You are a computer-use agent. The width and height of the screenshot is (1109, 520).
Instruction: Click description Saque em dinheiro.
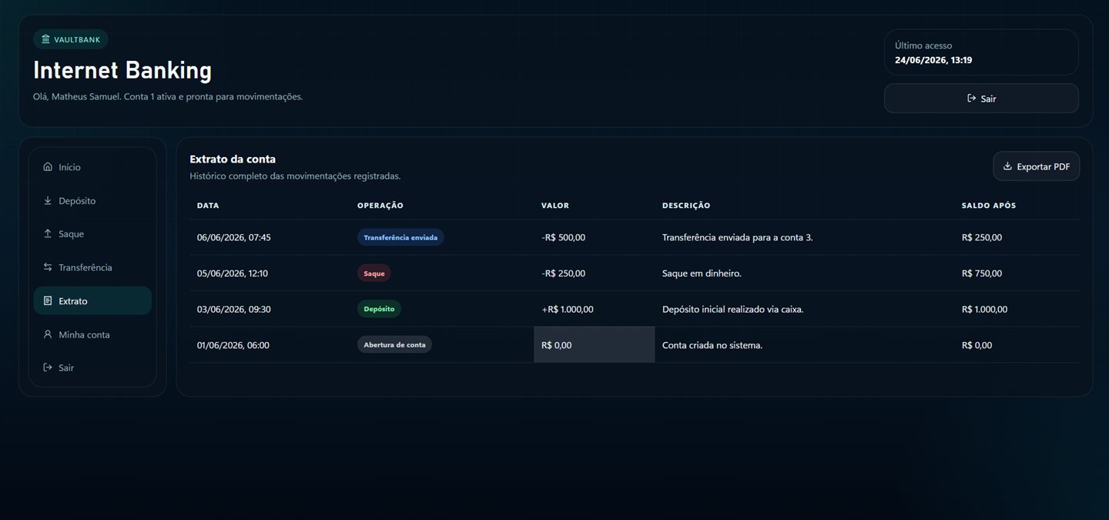click(702, 273)
